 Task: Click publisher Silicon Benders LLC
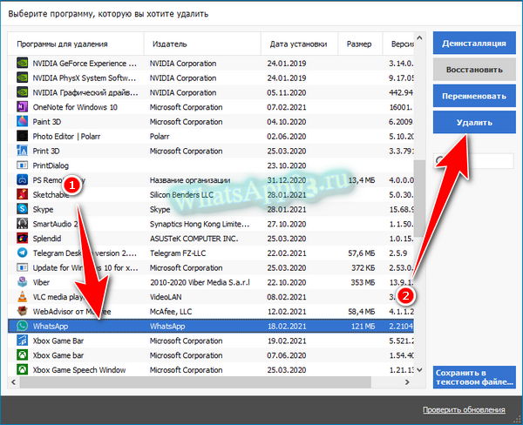(x=181, y=195)
